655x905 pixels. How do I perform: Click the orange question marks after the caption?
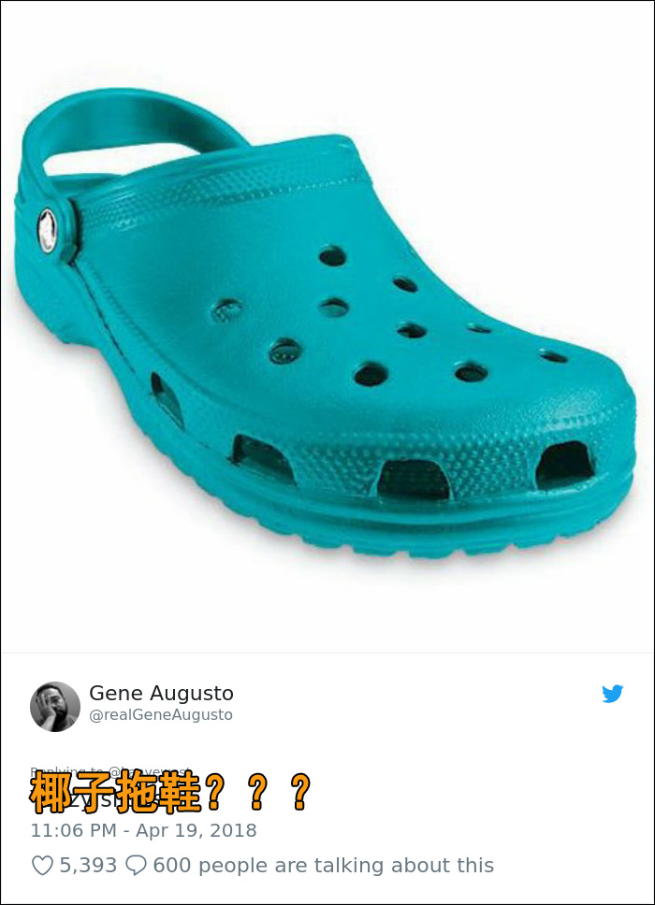(x=258, y=793)
